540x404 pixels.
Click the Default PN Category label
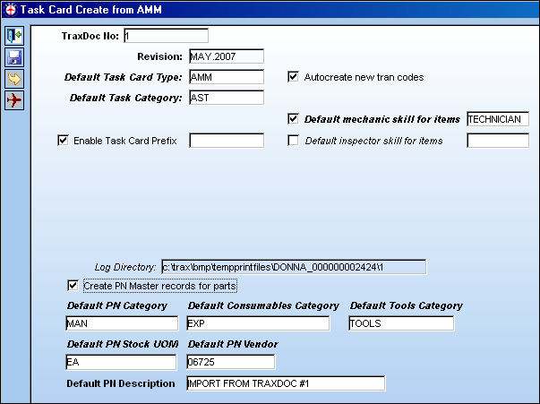[117, 305]
